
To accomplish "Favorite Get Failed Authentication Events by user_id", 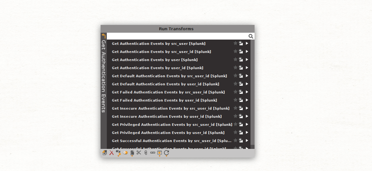I will 235,100.
